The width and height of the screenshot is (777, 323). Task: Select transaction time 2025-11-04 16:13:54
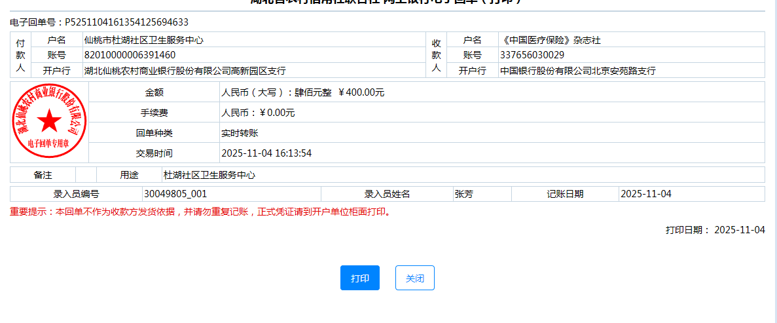(266, 153)
